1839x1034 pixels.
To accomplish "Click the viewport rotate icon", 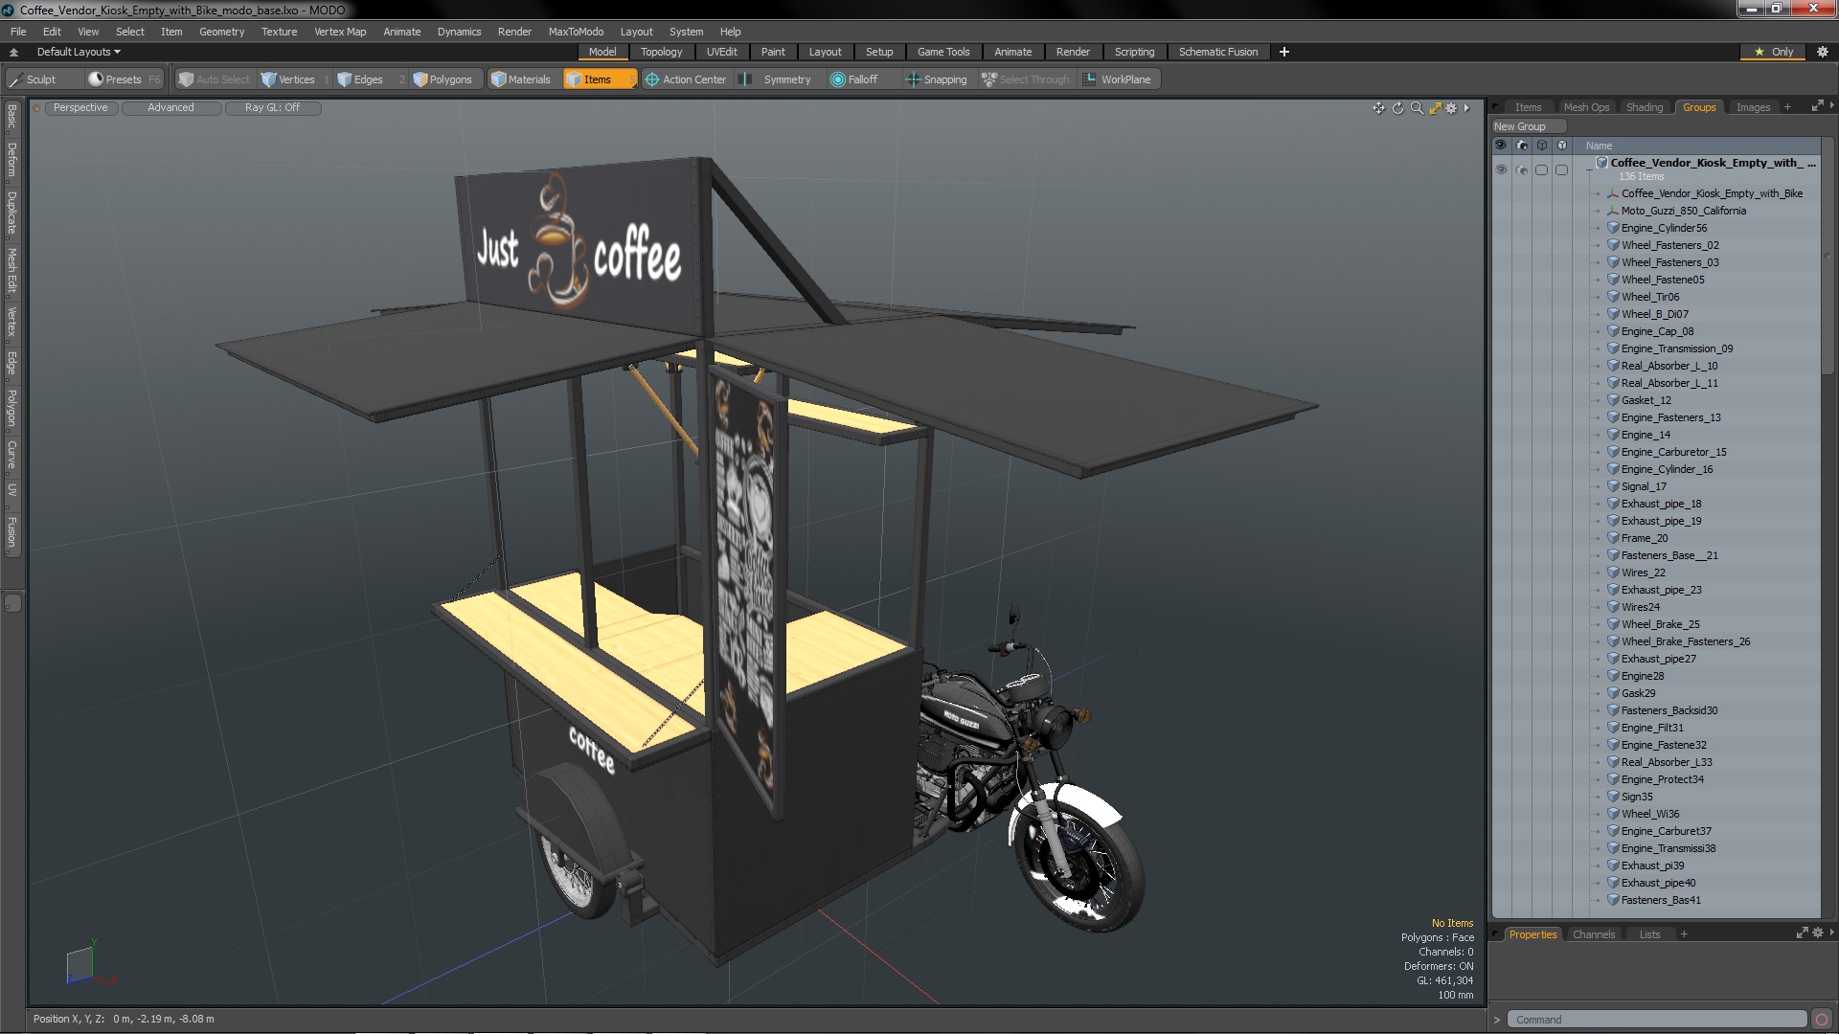I will click(x=1397, y=108).
